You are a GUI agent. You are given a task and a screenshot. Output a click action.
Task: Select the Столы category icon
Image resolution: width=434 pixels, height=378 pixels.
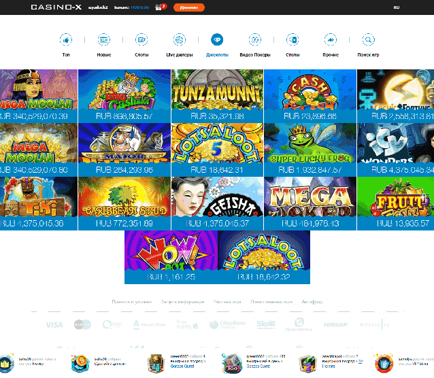(x=293, y=39)
